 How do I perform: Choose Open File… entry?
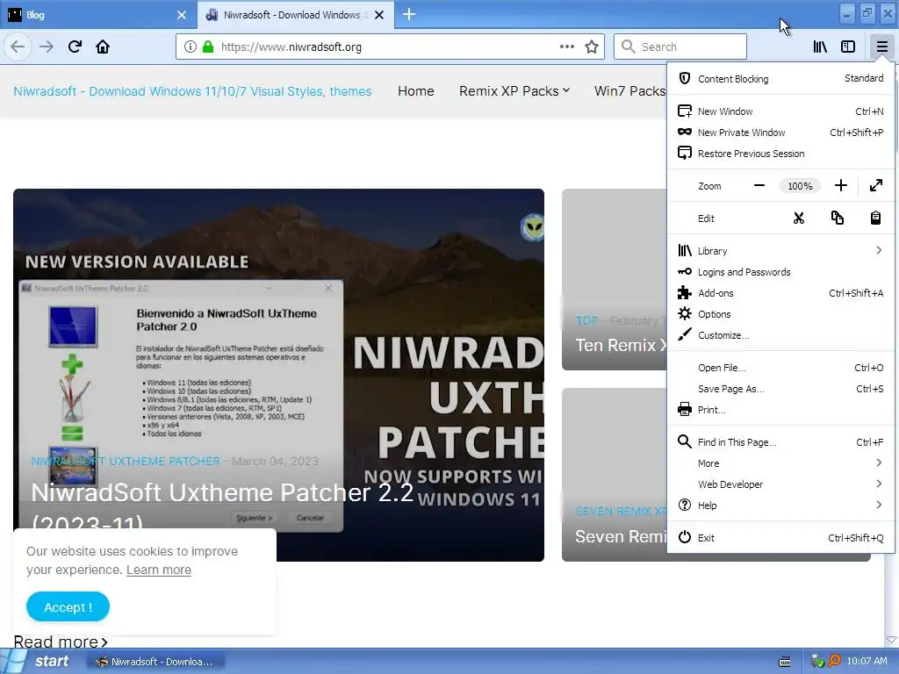tap(780, 368)
